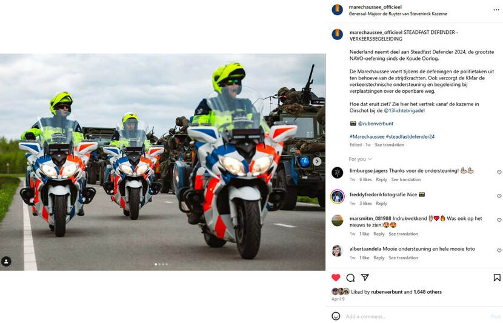Open the Generaal-Majoor de Ruyter location link
Screen dimensions: 503x323
[398, 14]
